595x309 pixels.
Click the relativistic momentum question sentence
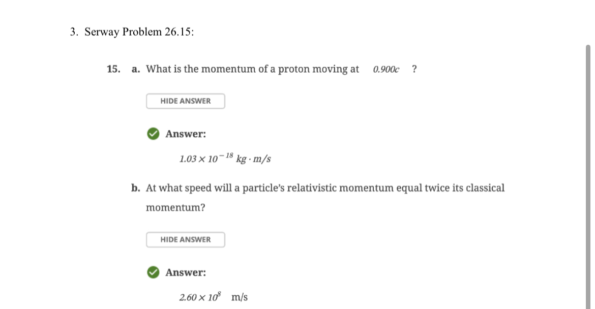325,198
